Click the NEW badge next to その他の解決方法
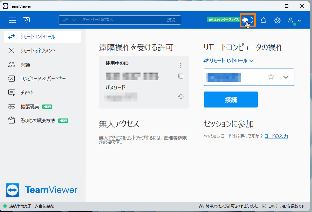 (x=63, y=120)
